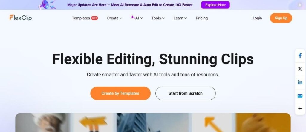Image resolution: width=306 pixels, height=132 pixels.
Task: Click the HOT badge next to Templates
Action: (x=94, y=18)
